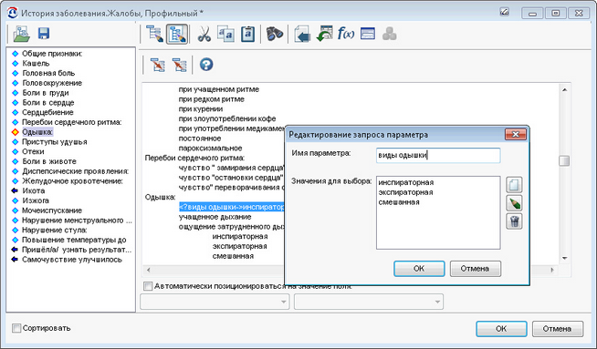Select Повышение температуры до in the tree
597x349 pixels.
click(74, 240)
